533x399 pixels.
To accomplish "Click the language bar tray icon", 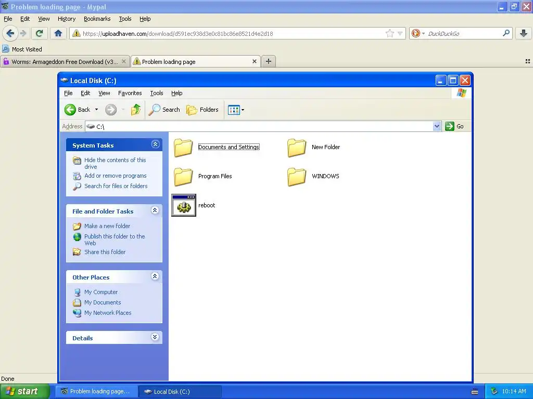I will 475,392.
